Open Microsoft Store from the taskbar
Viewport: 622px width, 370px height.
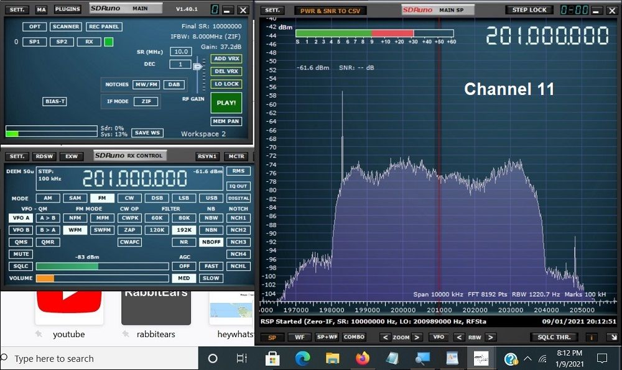(x=272, y=359)
